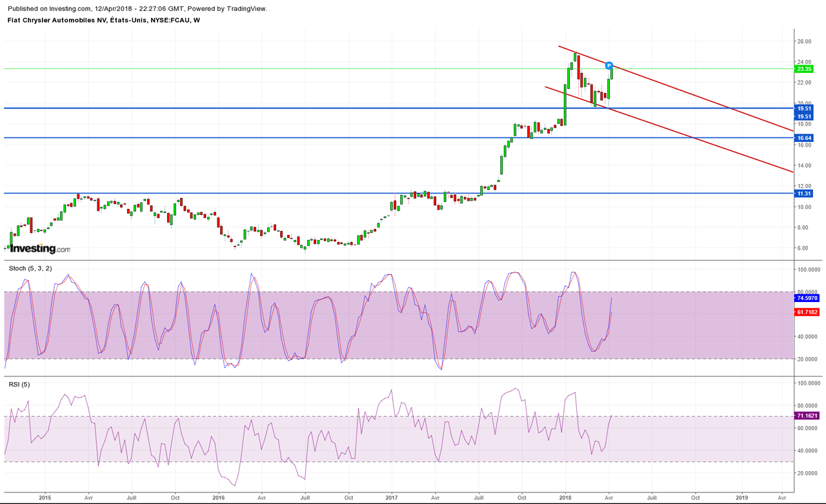Click the 2019 label on time axis

coord(741,498)
